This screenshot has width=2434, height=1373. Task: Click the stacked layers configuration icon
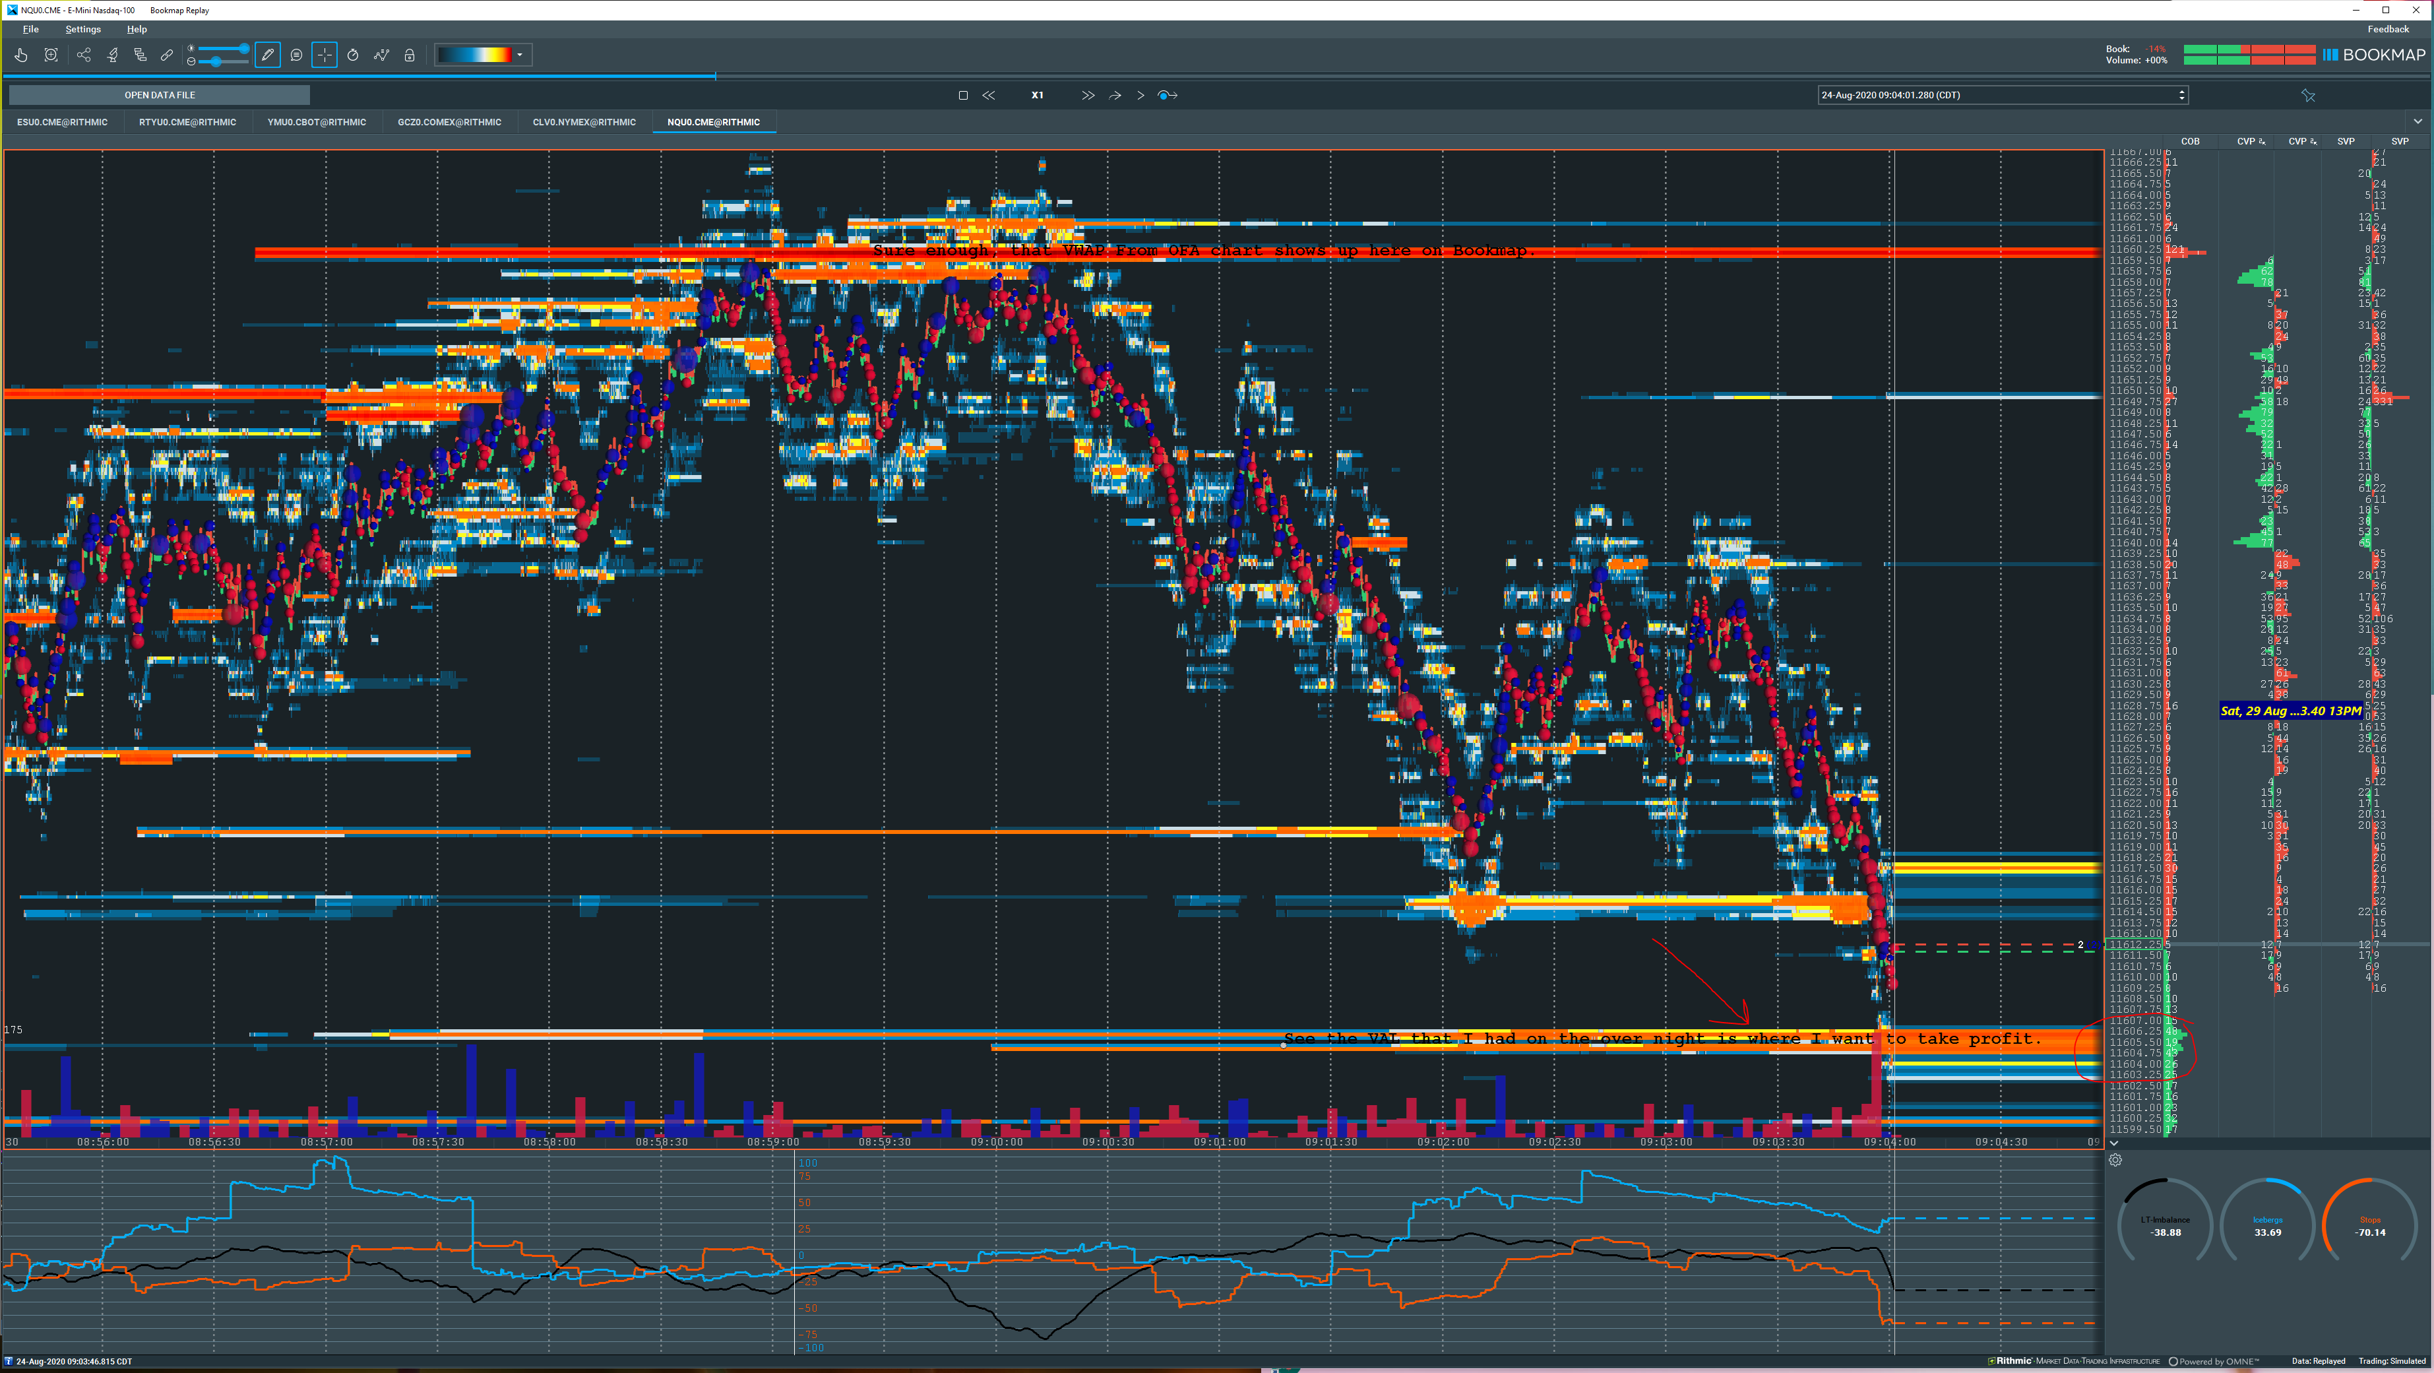[140, 55]
